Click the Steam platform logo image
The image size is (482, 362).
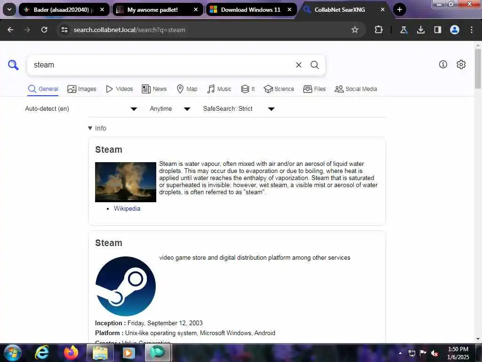click(125, 286)
